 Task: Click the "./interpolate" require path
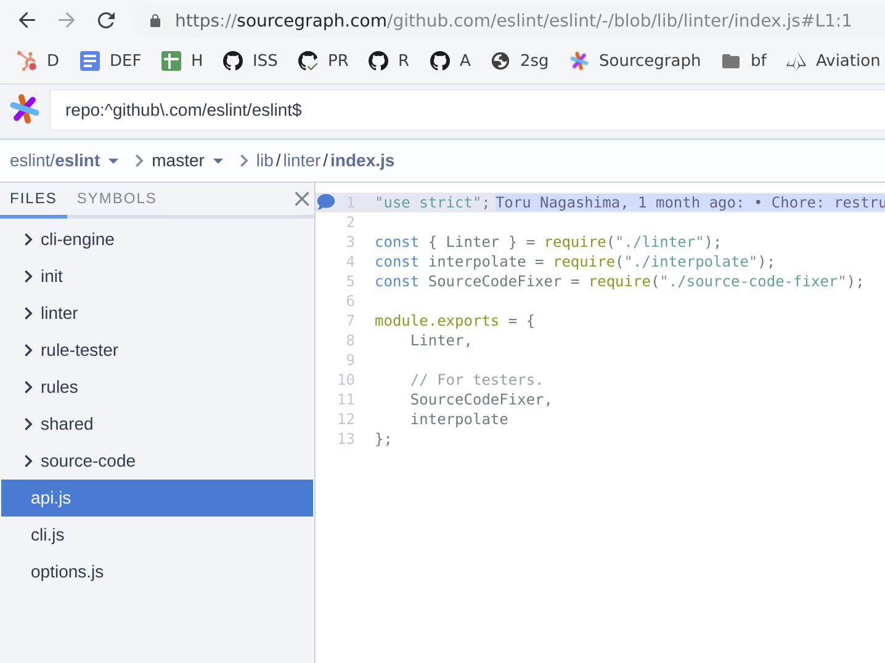pos(690,262)
